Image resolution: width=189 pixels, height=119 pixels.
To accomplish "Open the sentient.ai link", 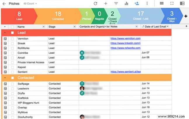I will point(126,72).
